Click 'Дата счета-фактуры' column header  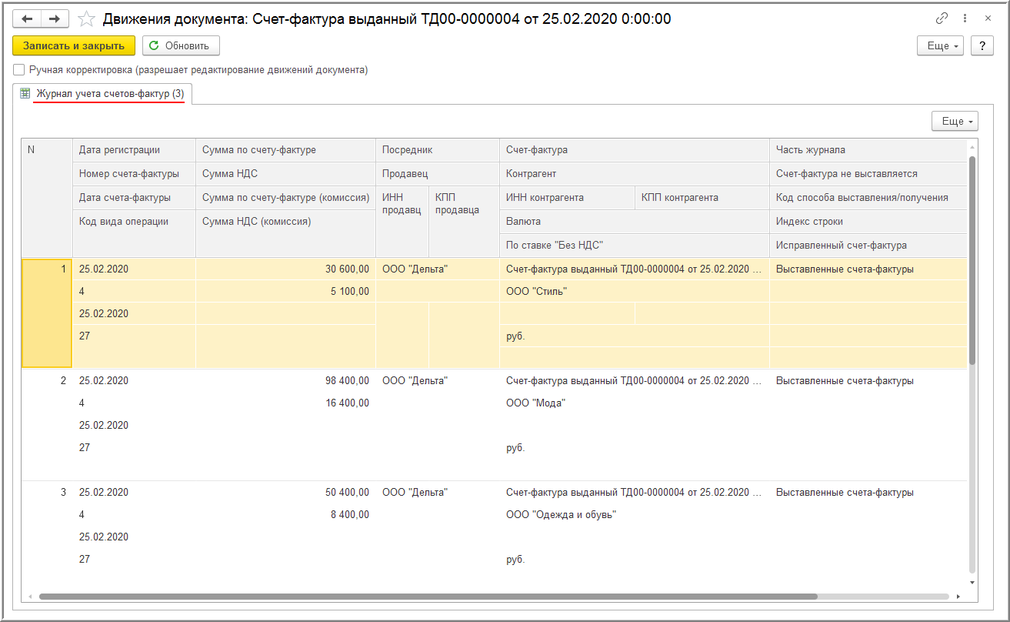(134, 198)
